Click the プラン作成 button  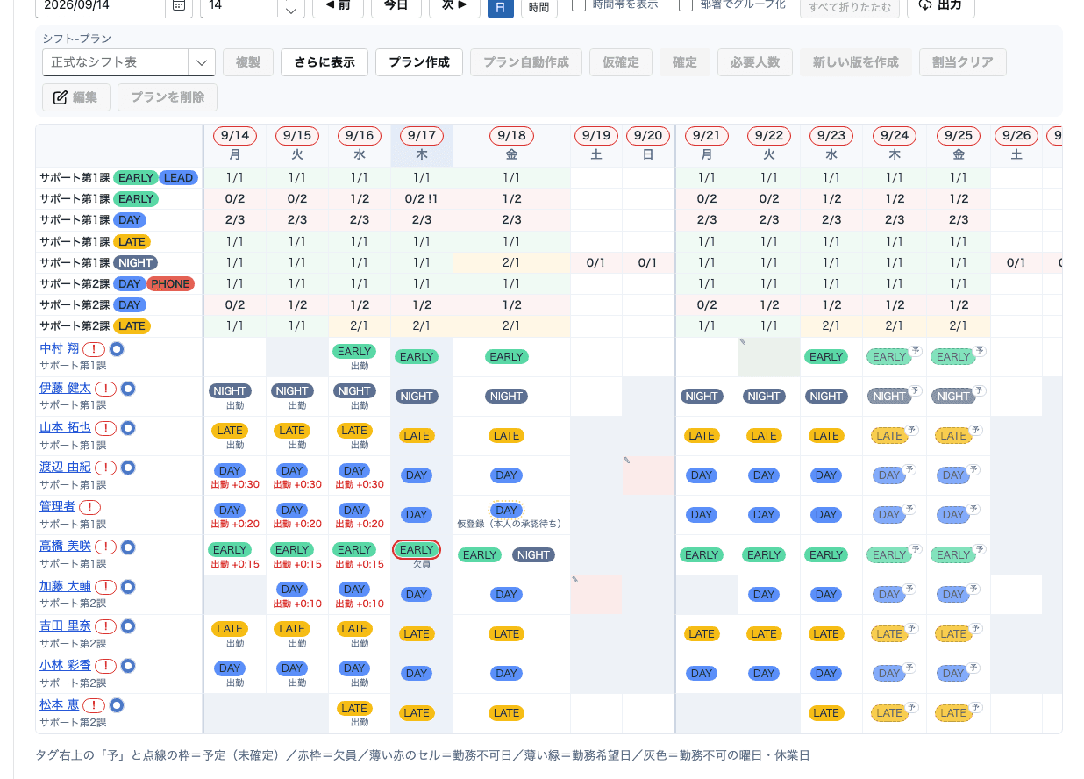click(x=419, y=62)
